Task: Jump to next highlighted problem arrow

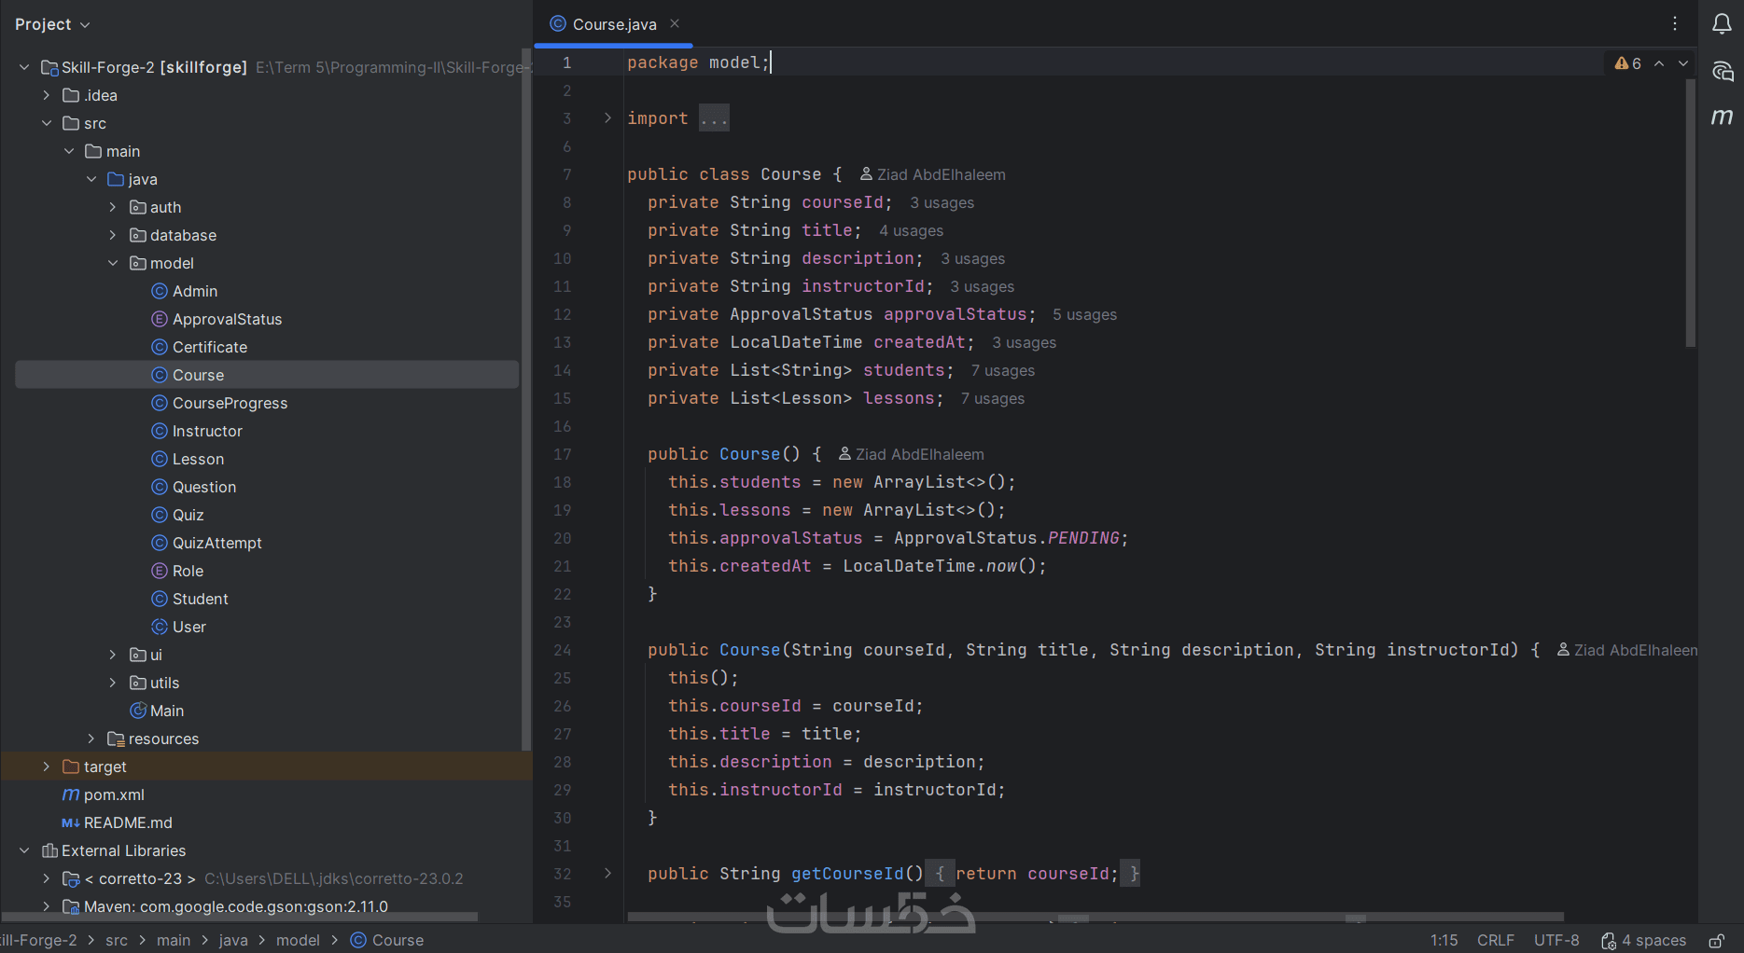Action: [x=1683, y=63]
